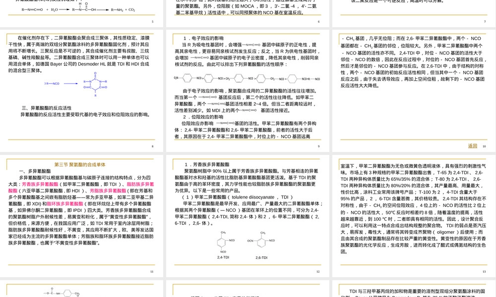Click the heading 1．电子效应的影响
The image size is (496, 297).
pos(203,38)
